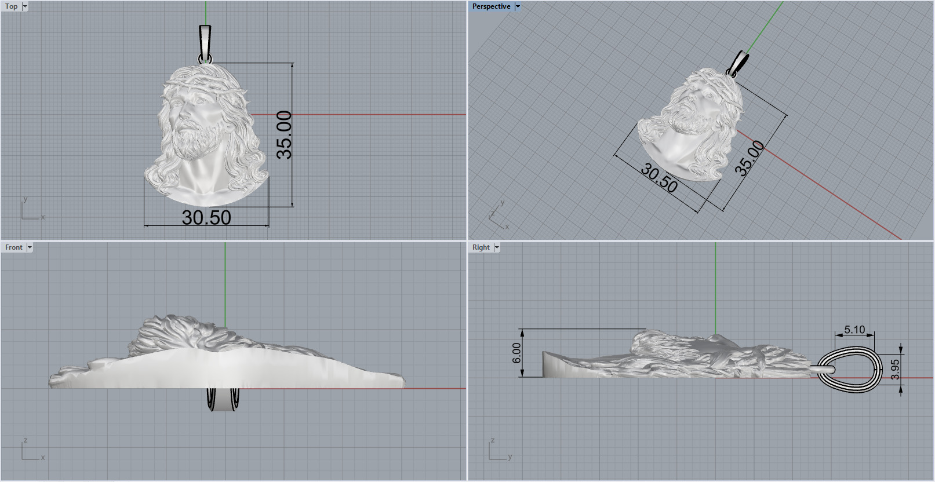The image size is (935, 482).
Task: Select the 30.50 dimension text in Top view
Action: pos(206,217)
